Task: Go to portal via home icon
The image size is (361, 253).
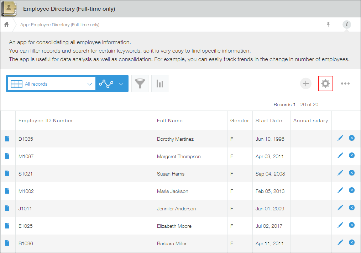Action: [6, 25]
